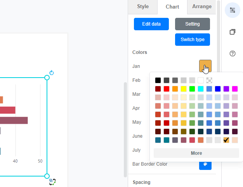Switch to the Style tab
The image size is (243, 187).
point(143,7)
